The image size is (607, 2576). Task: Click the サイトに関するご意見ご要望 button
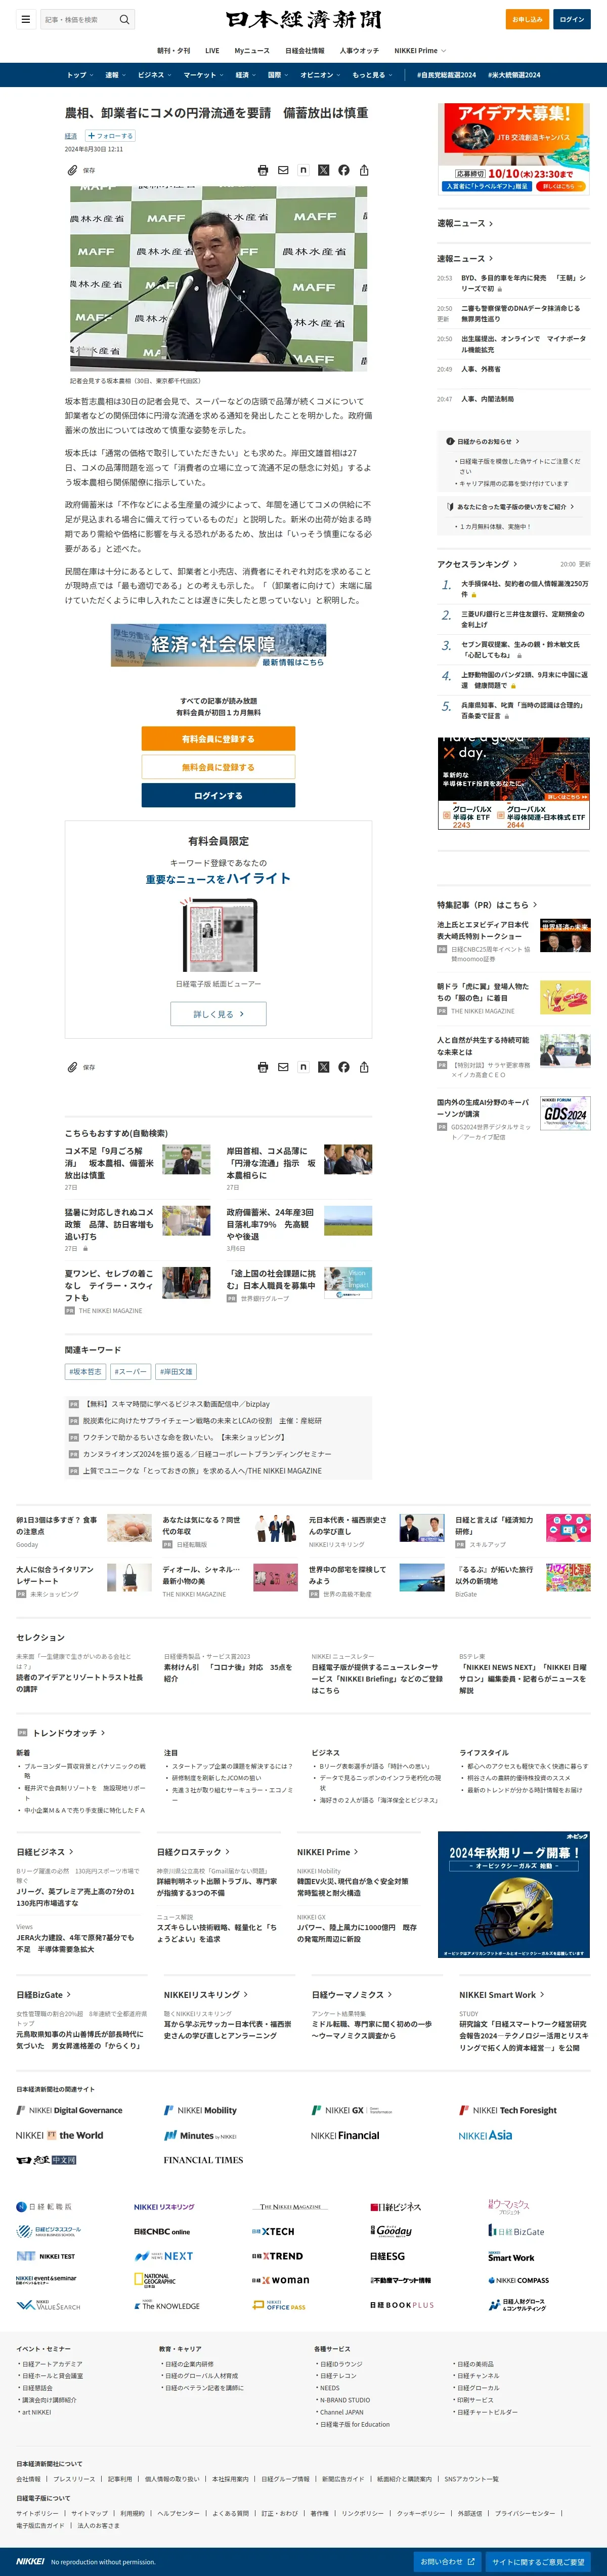pyautogui.click(x=538, y=2561)
